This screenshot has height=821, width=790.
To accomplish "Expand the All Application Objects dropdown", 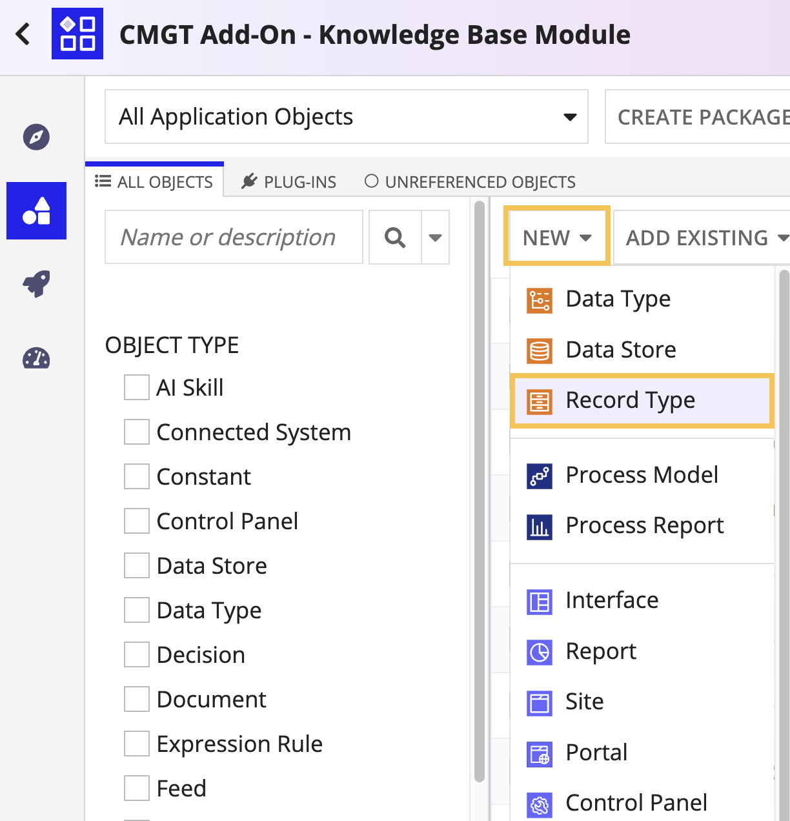I will [x=347, y=117].
